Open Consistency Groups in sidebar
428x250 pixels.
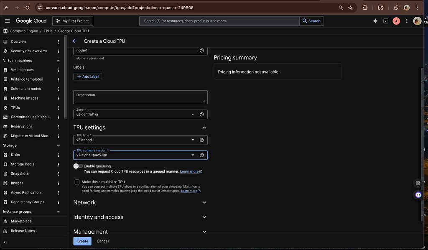pyautogui.click(x=28, y=202)
